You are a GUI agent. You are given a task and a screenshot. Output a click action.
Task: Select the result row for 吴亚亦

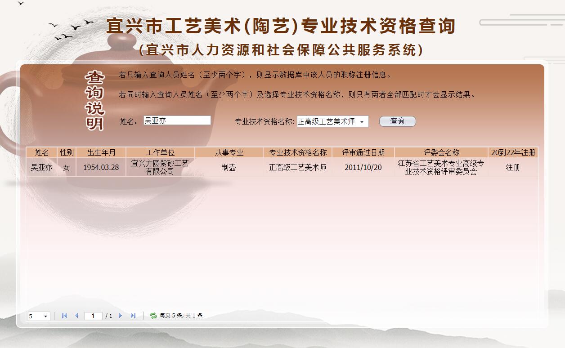pos(42,167)
